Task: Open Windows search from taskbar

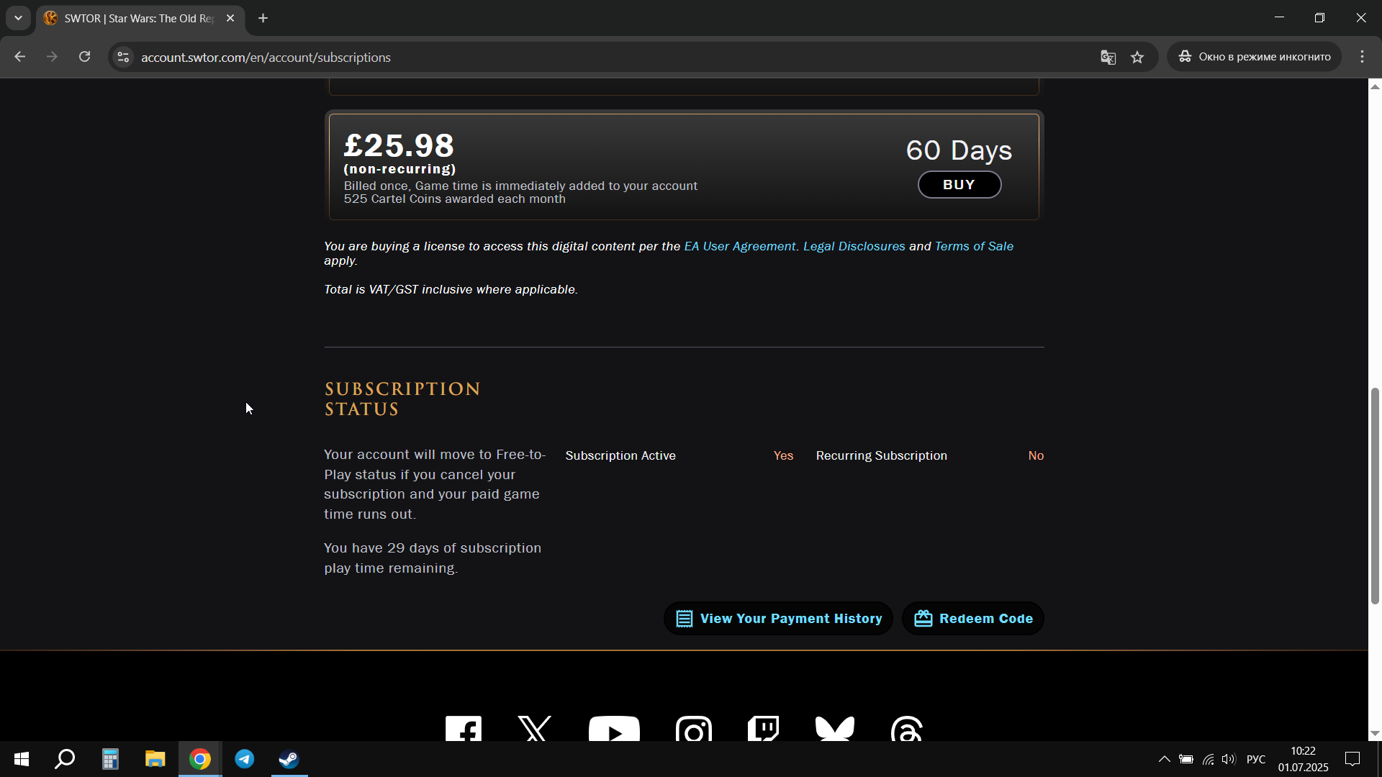Action: point(66,759)
